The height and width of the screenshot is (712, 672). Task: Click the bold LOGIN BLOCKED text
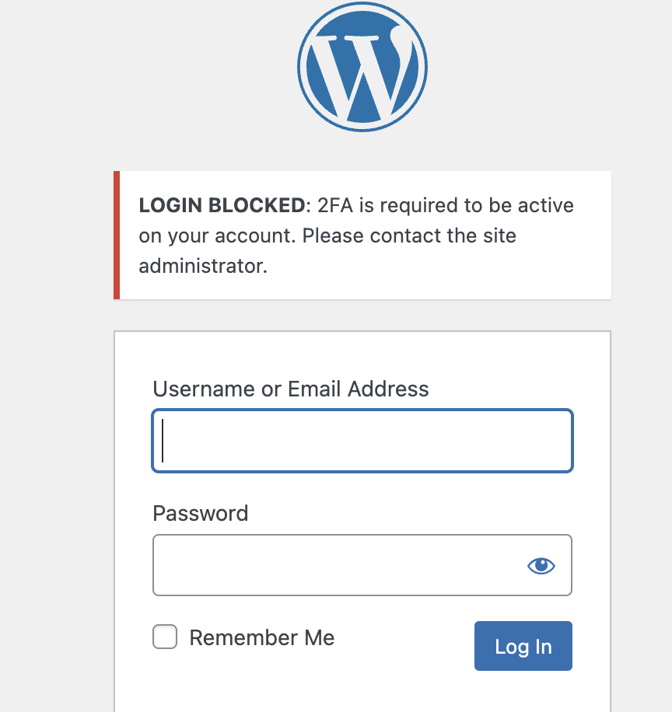click(x=221, y=206)
